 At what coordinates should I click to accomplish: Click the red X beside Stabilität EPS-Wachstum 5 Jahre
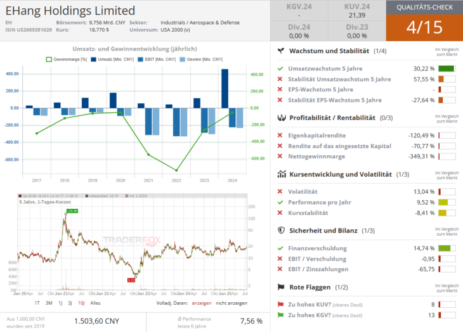tap(280, 100)
